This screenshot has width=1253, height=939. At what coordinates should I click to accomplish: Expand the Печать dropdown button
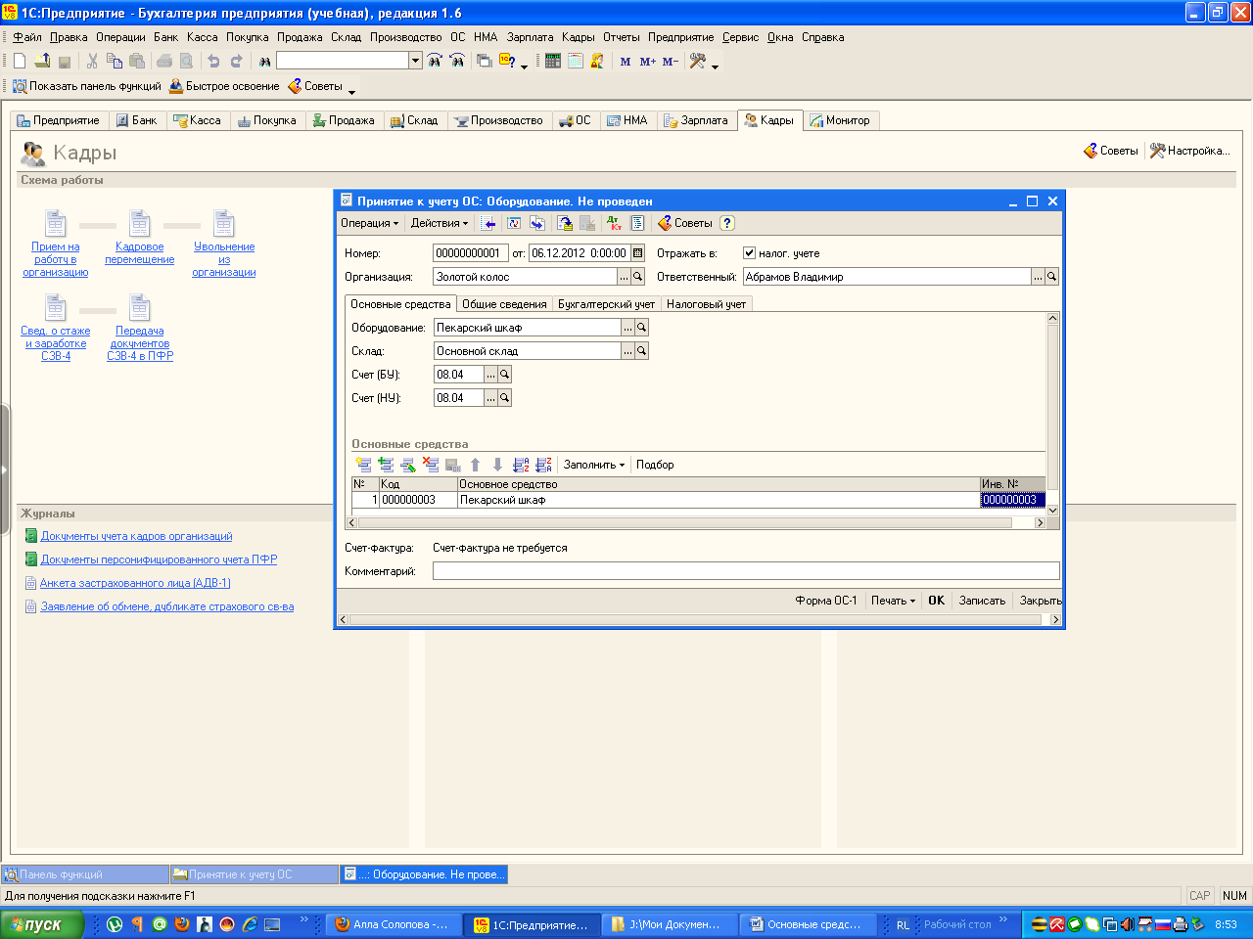click(893, 601)
